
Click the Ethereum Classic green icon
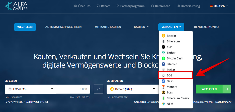(x=163, y=98)
